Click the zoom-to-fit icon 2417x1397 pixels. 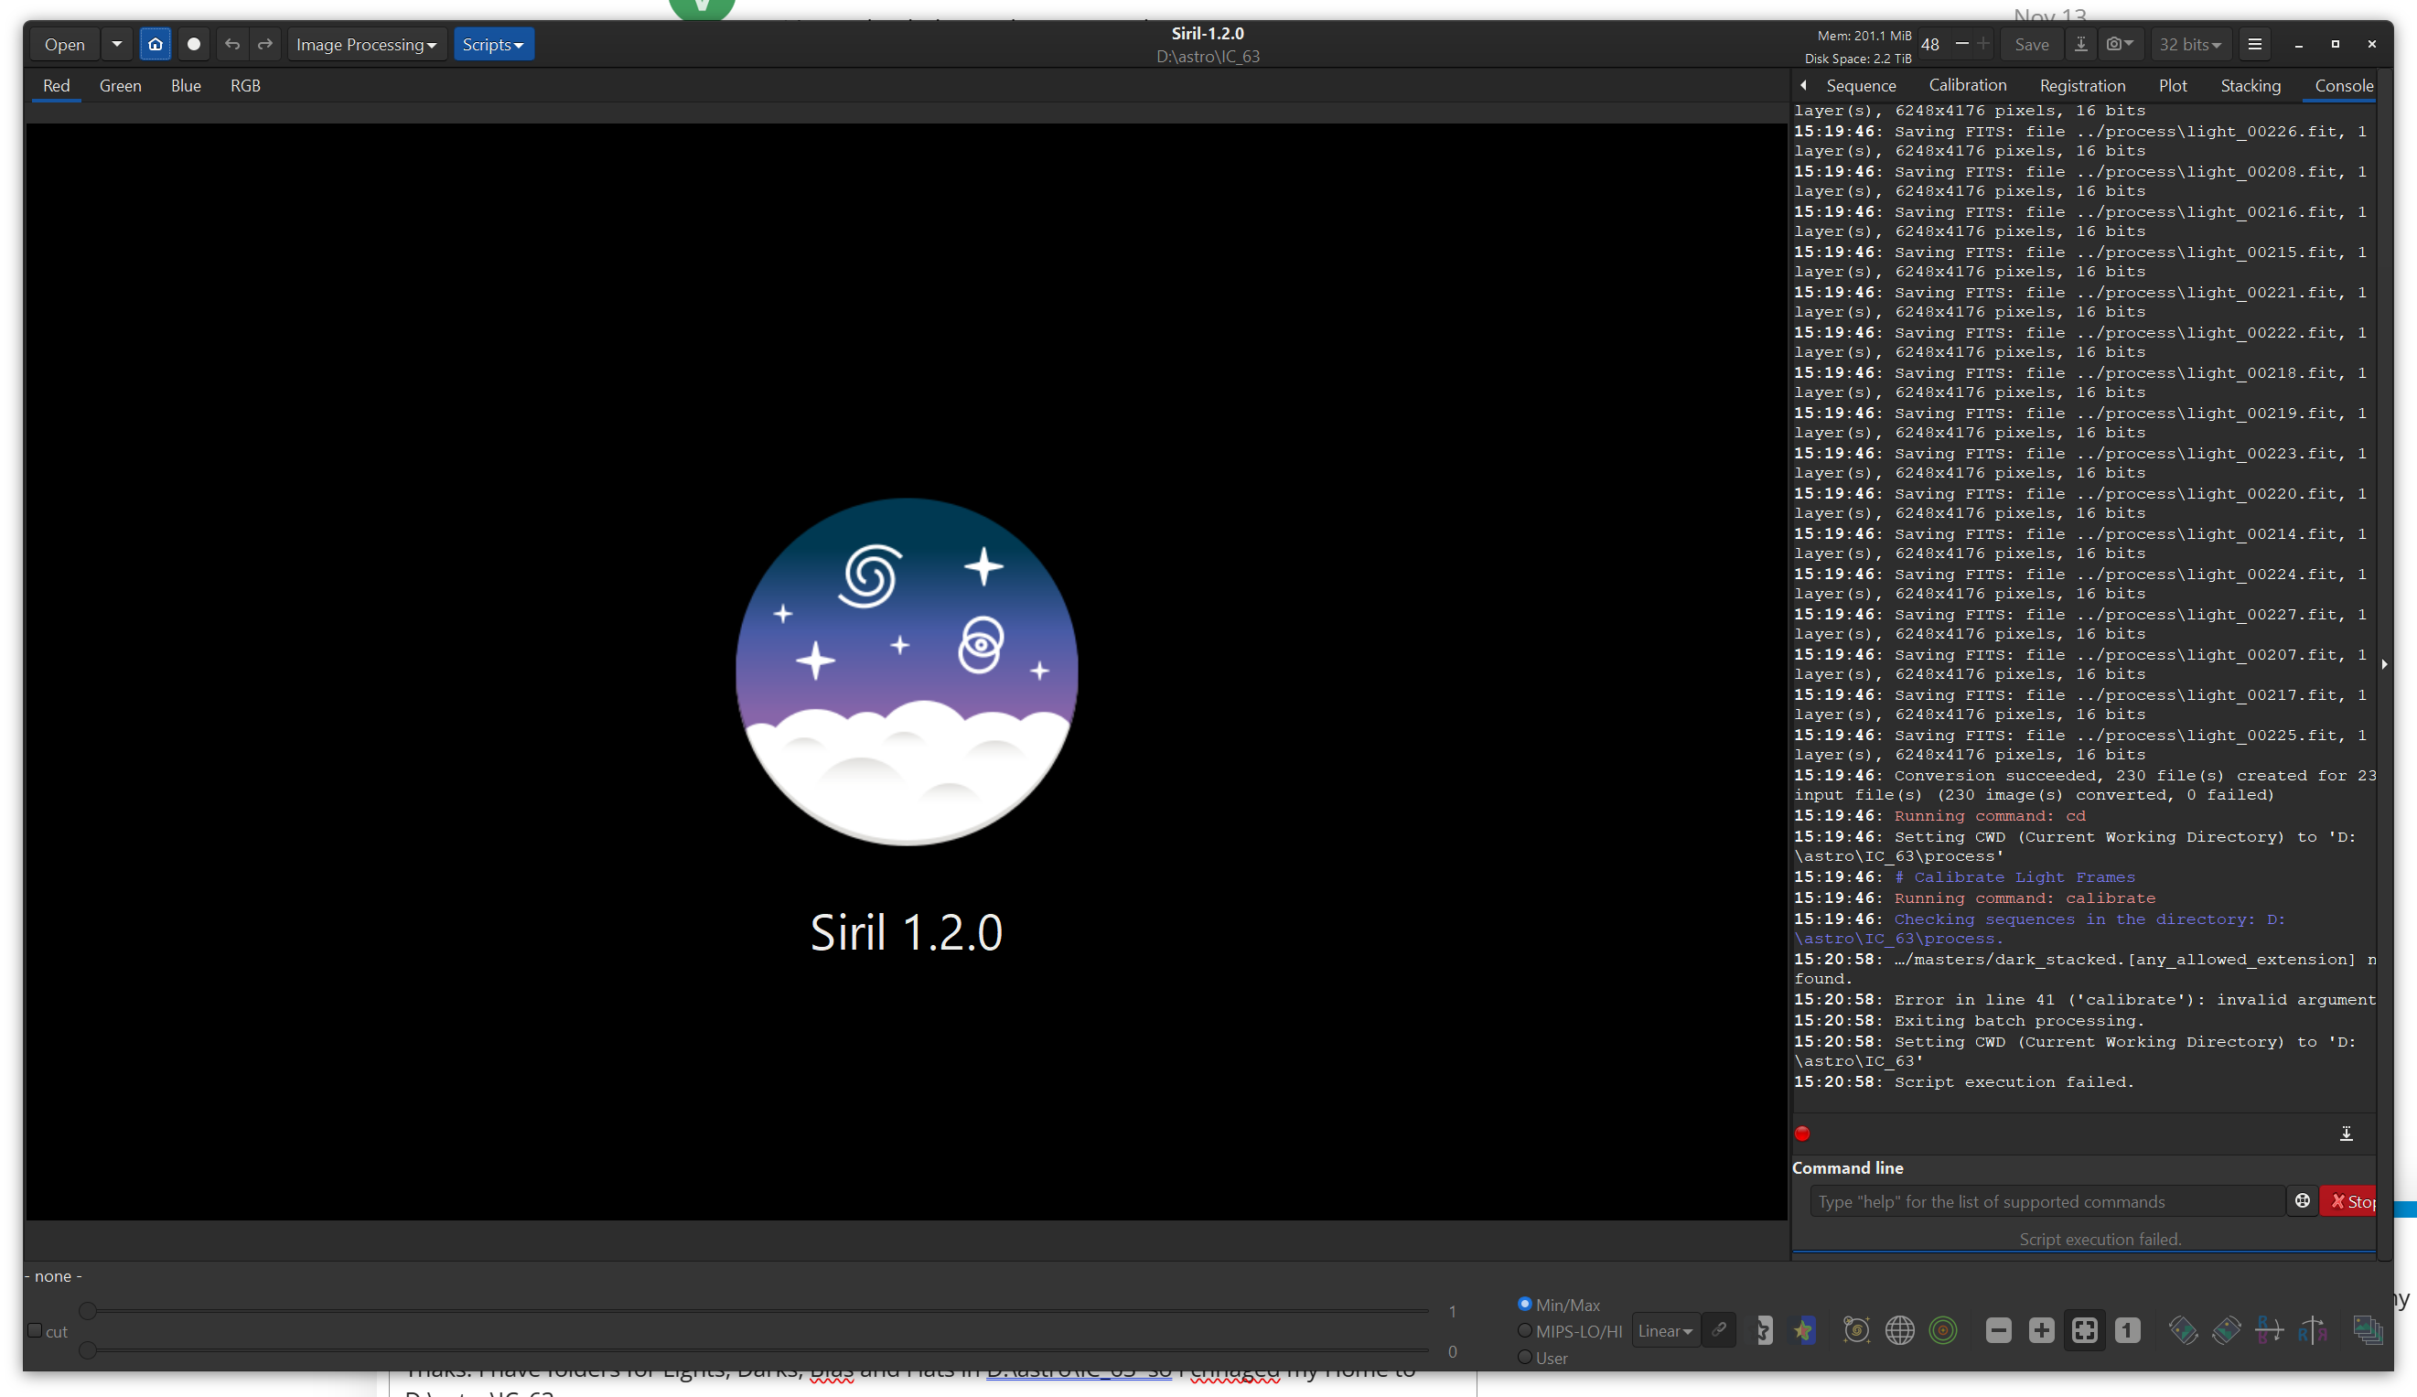click(2084, 1330)
